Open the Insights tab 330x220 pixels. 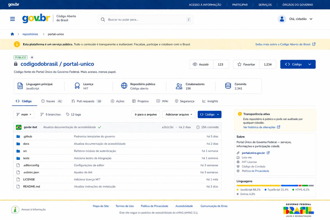pyautogui.click(x=210, y=101)
